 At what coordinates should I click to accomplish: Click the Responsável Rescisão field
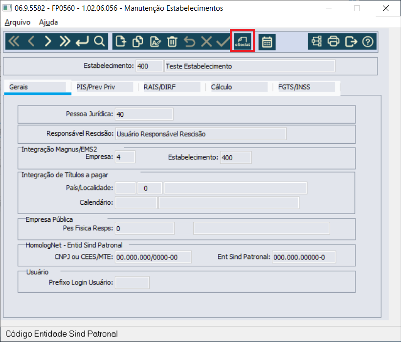click(x=201, y=134)
